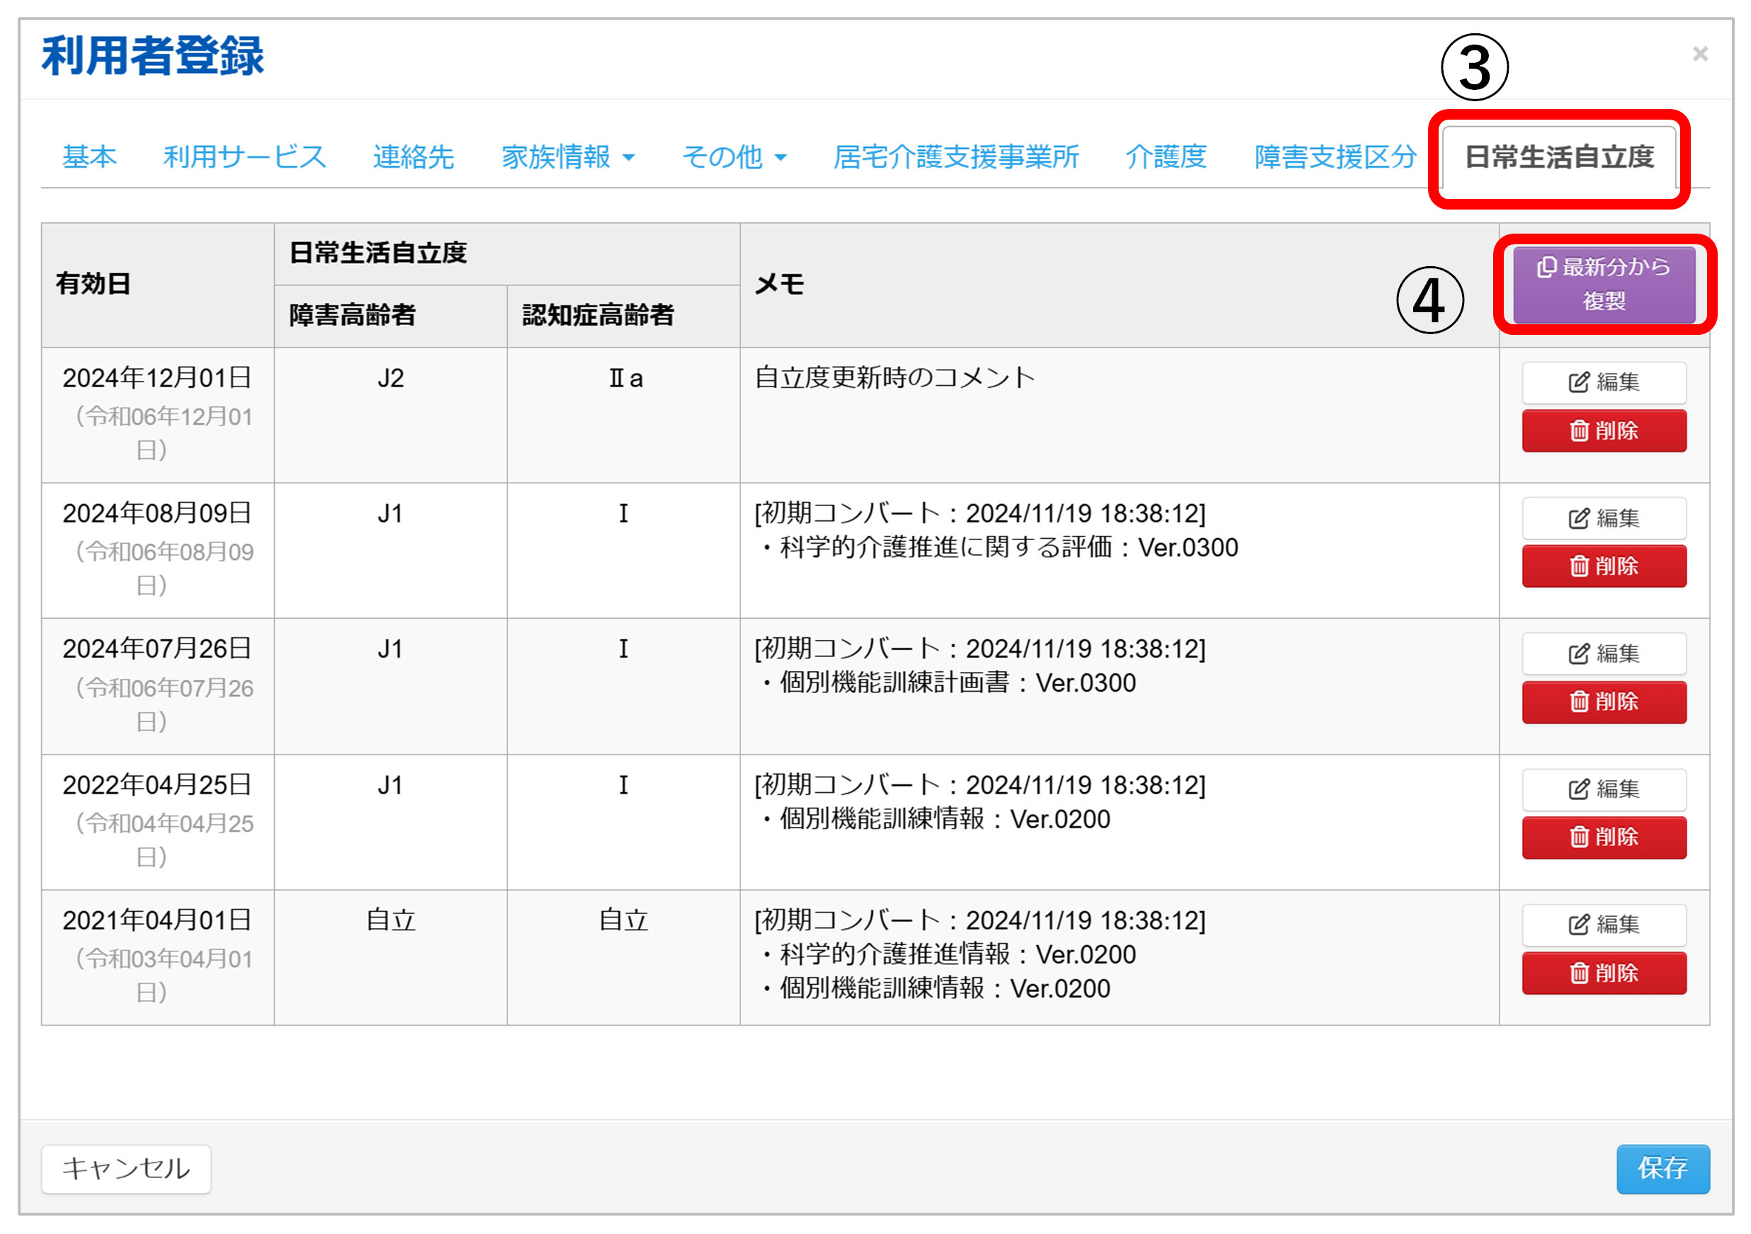Image resolution: width=1751 pixels, height=1234 pixels.
Task: Click the 保存 button
Action: pyautogui.click(x=1662, y=1167)
